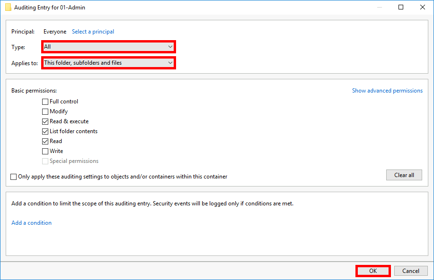Click the Add a condition link
434x280 pixels.
[x=31, y=222]
